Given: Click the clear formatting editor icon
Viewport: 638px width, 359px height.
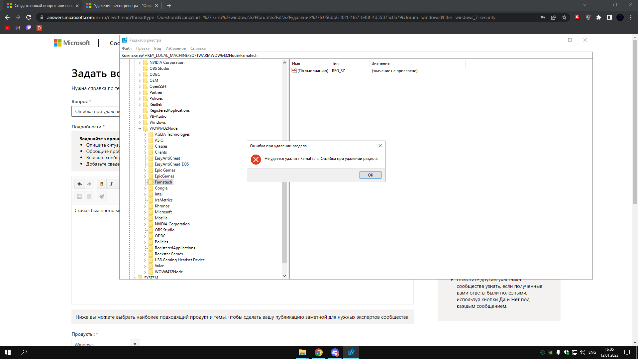Looking at the screenshot, I should pyautogui.click(x=102, y=196).
